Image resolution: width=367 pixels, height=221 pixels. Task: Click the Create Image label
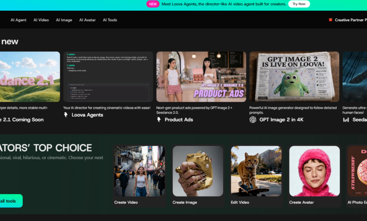tap(184, 202)
